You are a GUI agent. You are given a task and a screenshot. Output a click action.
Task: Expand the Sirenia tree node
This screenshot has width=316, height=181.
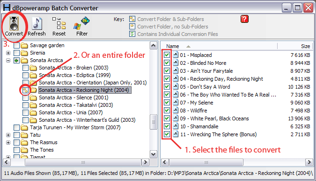[x=8, y=53]
